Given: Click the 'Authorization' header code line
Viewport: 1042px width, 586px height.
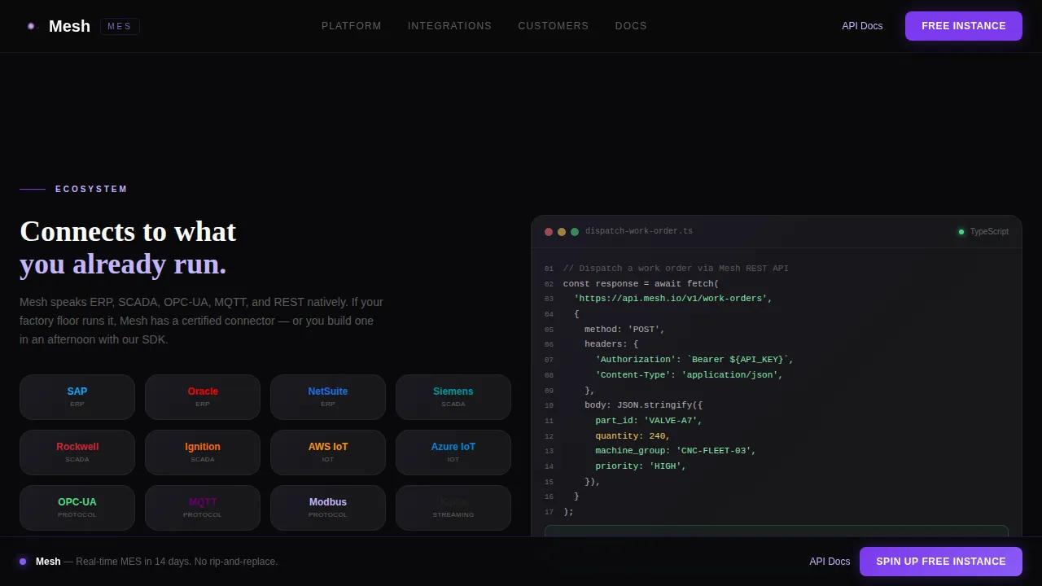Looking at the screenshot, I should 694,360.
